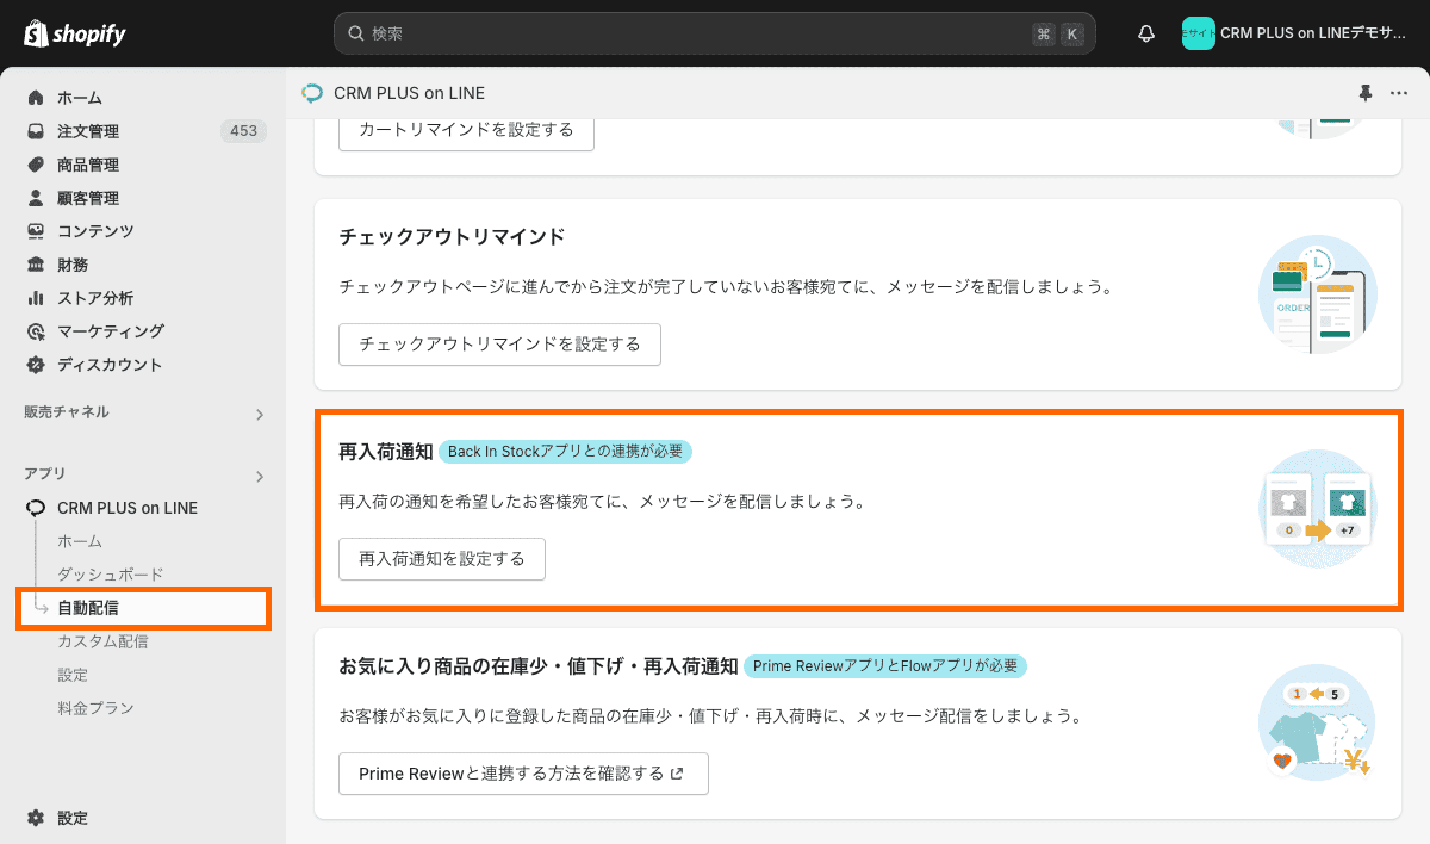Click the お気に入り商品 illustration

[x=1317, y=722]
